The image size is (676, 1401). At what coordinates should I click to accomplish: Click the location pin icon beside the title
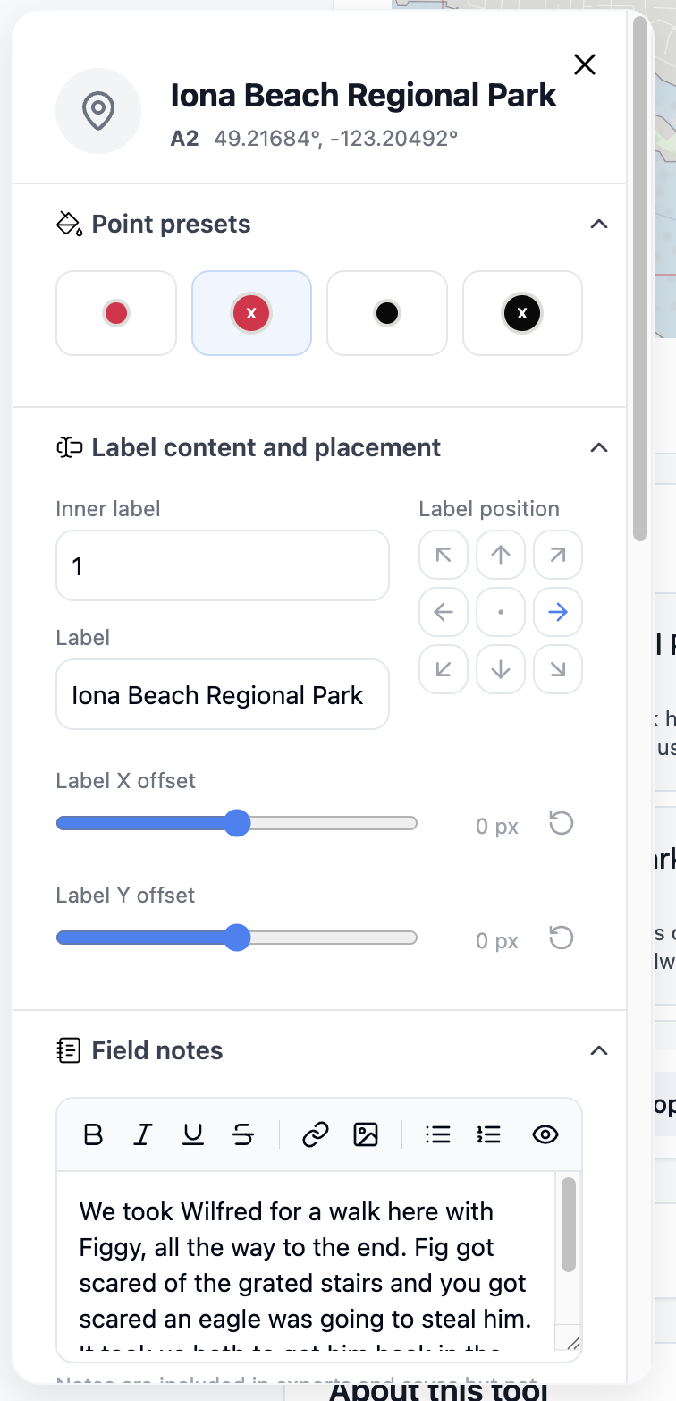98,112
